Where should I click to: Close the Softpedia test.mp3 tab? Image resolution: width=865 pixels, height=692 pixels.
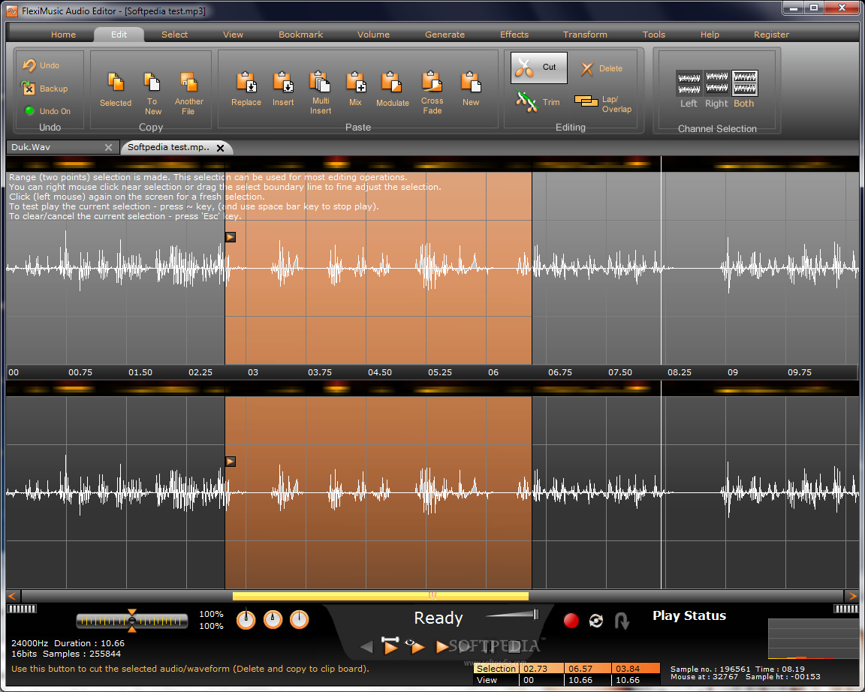220,148
